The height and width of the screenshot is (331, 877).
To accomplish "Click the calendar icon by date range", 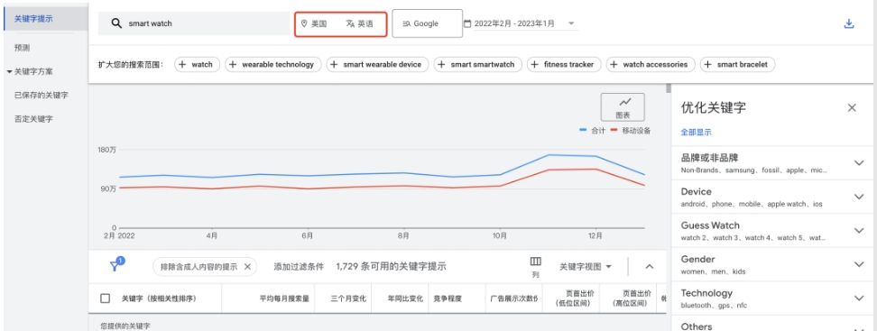I will click(x=467, y=23).
